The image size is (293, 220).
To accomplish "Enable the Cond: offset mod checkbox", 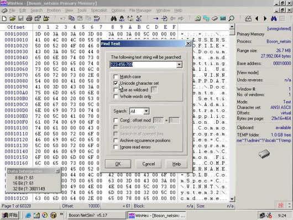I will pyautogui.click(x=116, y=120).
